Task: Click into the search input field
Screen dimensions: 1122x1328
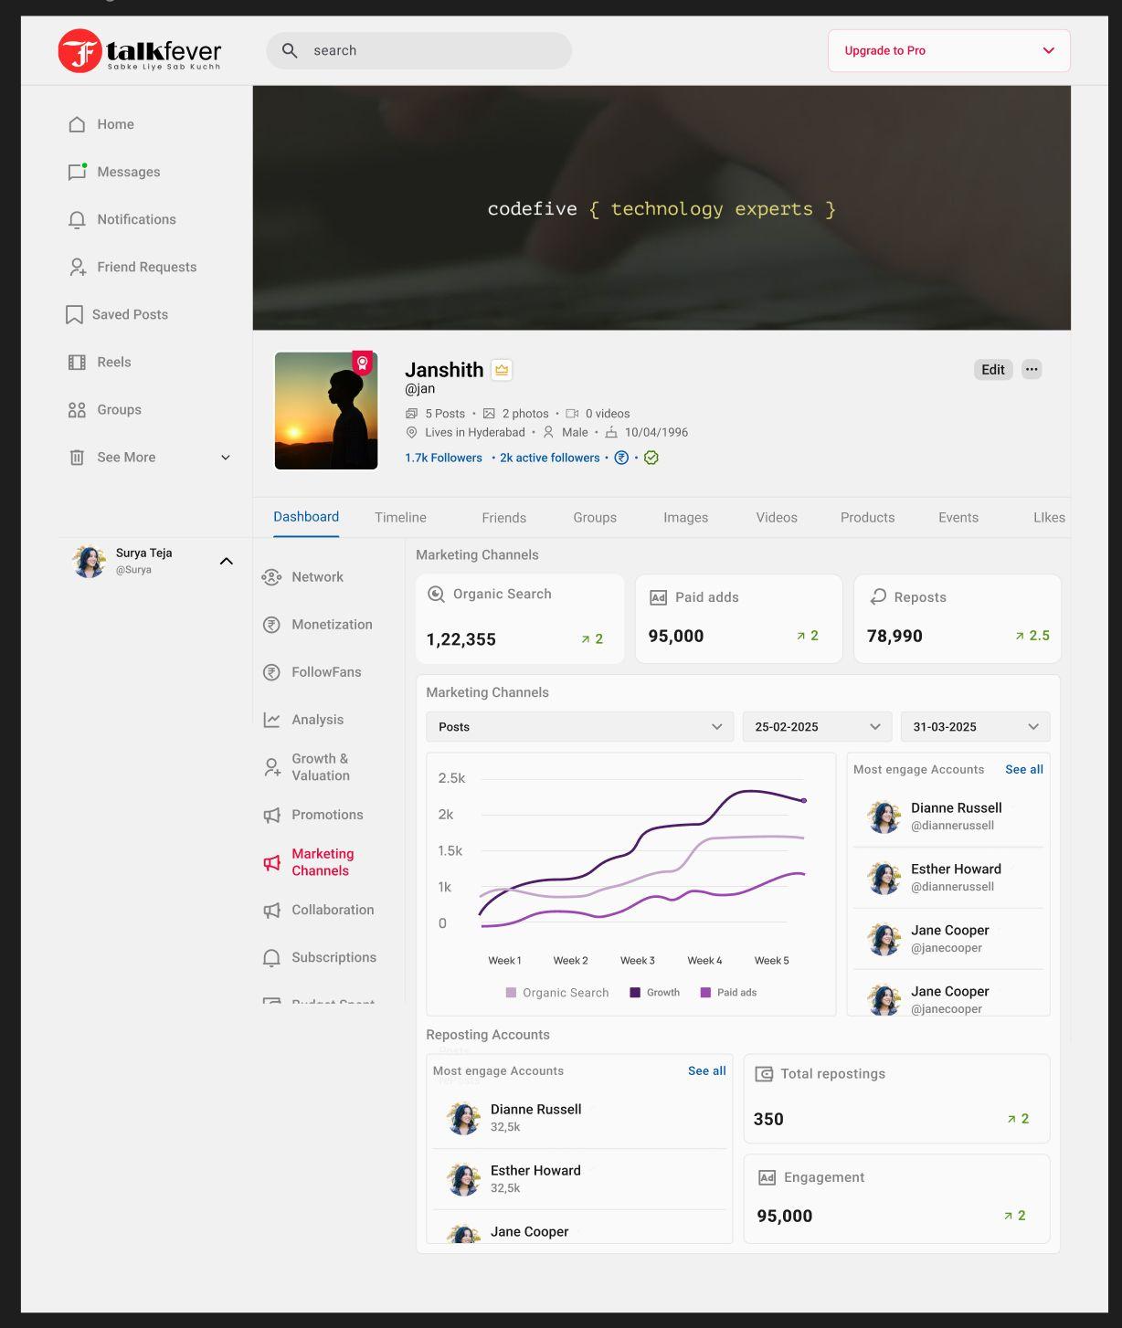Action: pos(429,51)
